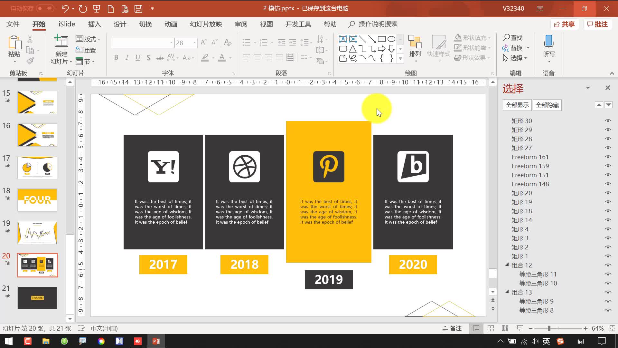The width and height of the screenshot is (618, 348).
Task: Apply Bold formatting
Action: pyautogui.click(x=116, y=58)
